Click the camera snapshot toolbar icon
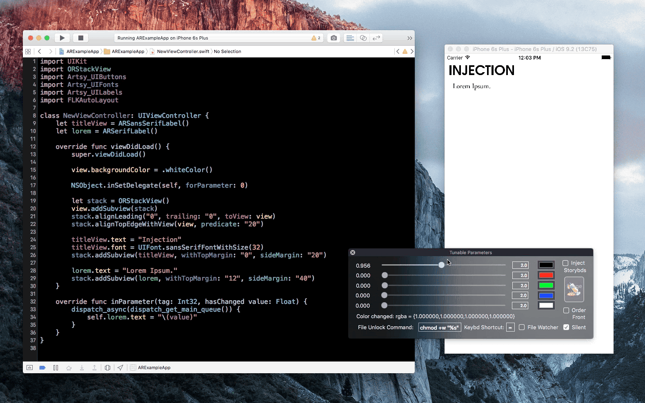The image size is (645, 403). coord(334,38)
